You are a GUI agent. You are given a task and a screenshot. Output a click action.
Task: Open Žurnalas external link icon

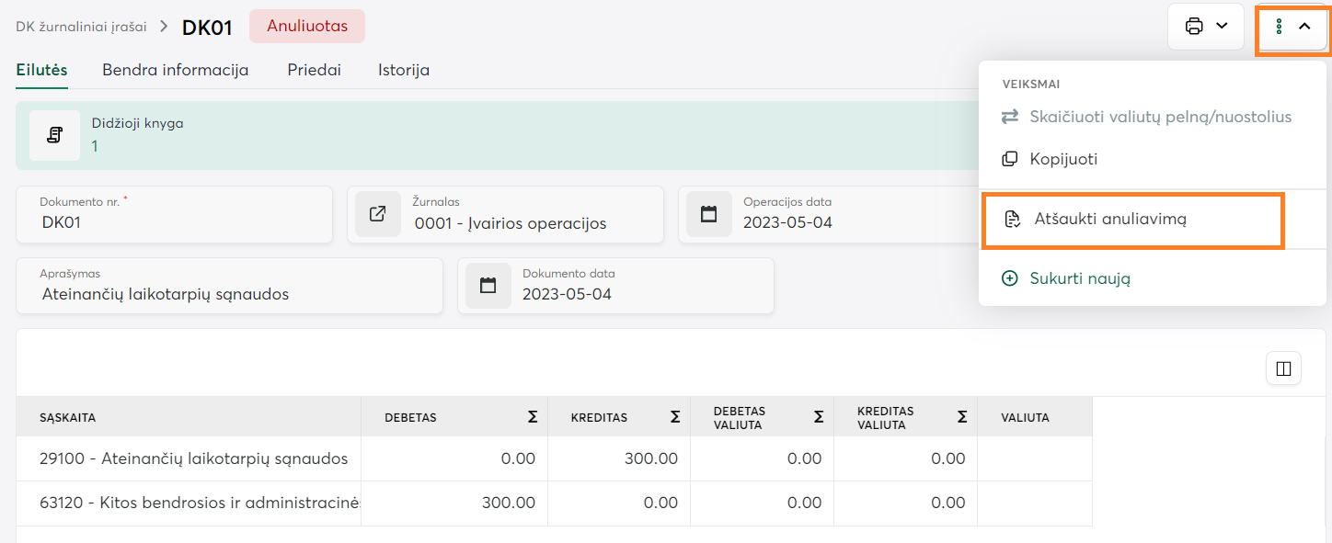pyautogui.click(x=377, y=214)
